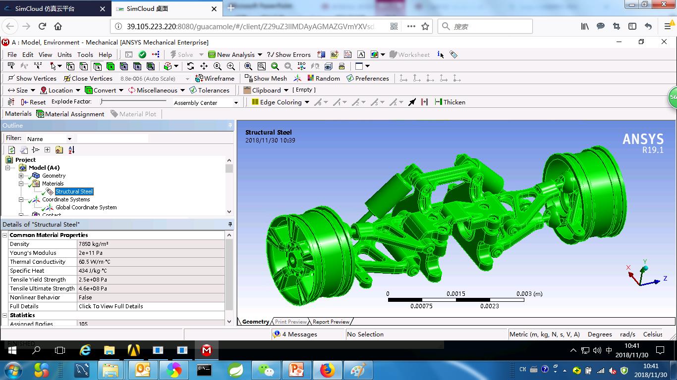
Task: Toggle the Thicken edge display option
Action: point(450,102)
